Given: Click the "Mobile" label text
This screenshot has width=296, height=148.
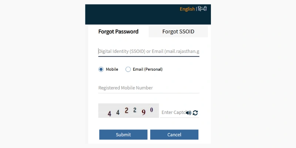Looking at the screenshot, I should click(112, 69).
